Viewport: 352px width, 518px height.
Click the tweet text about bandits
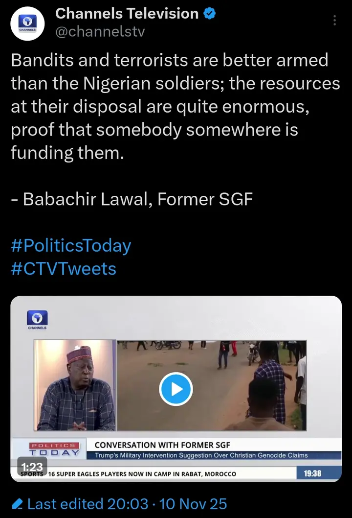point(175,107)
